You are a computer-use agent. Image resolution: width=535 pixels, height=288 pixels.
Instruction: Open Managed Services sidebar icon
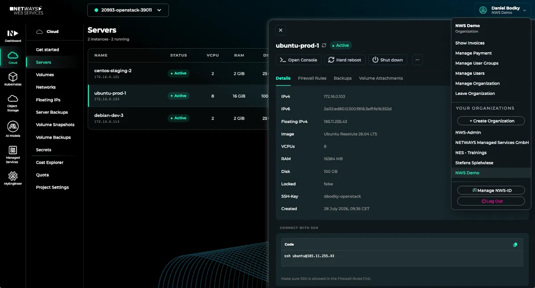pos(13,154)
